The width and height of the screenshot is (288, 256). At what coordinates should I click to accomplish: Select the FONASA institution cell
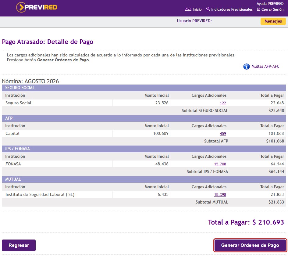(57, 164)
